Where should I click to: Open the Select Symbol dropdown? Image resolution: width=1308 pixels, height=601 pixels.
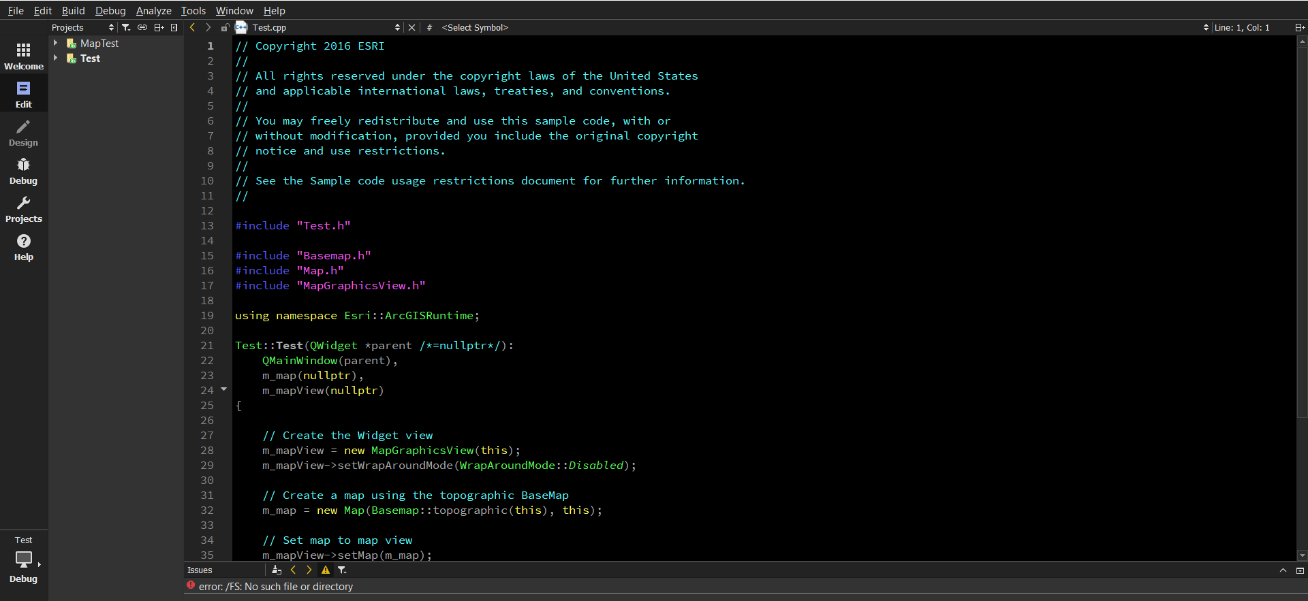(824, 27)
